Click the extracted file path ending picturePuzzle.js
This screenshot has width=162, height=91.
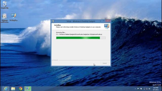[79, 34]
